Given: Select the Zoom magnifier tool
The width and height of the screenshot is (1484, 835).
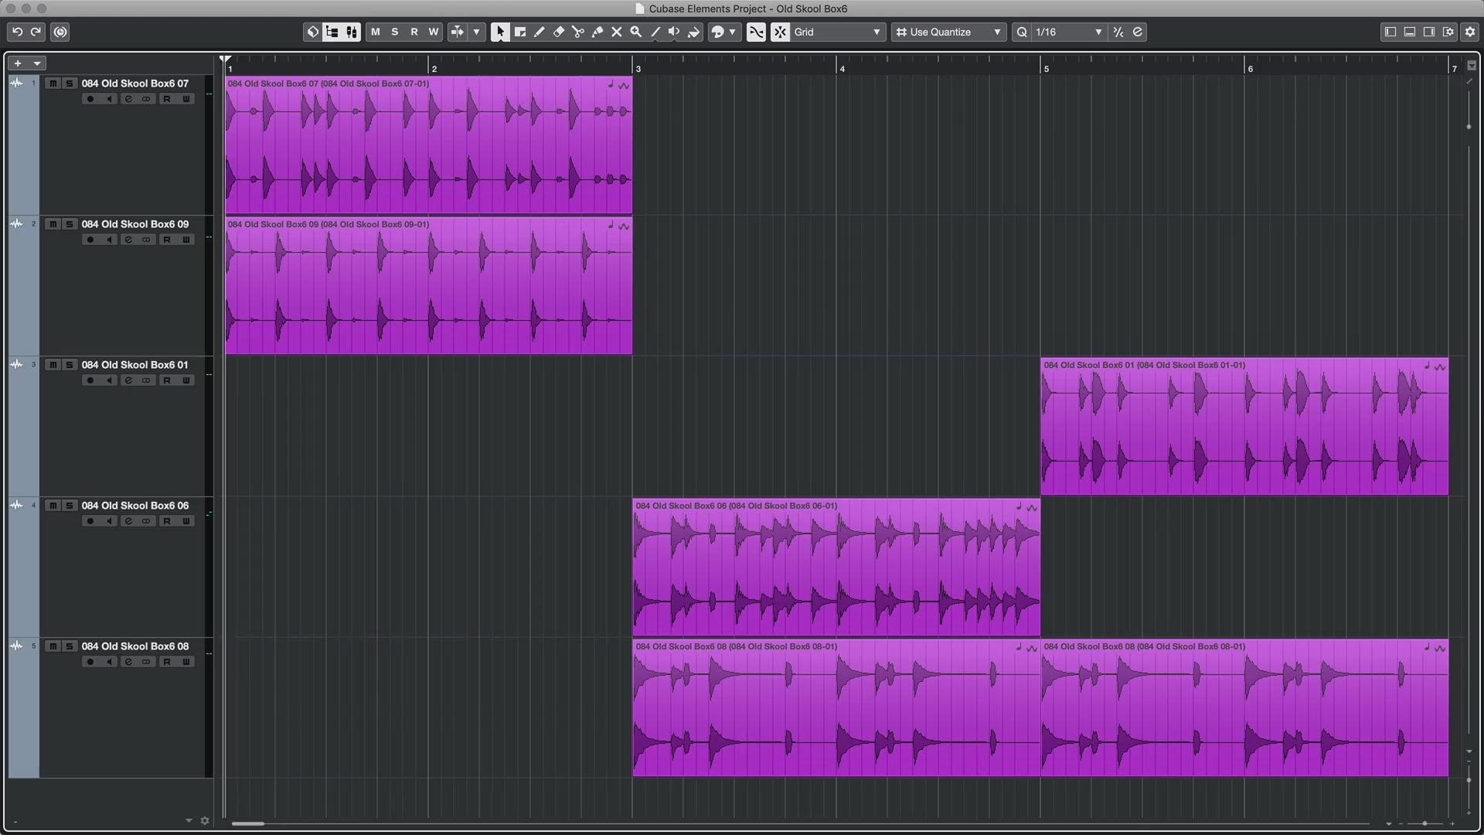Looking at the screenshot, I should [636, 32].
